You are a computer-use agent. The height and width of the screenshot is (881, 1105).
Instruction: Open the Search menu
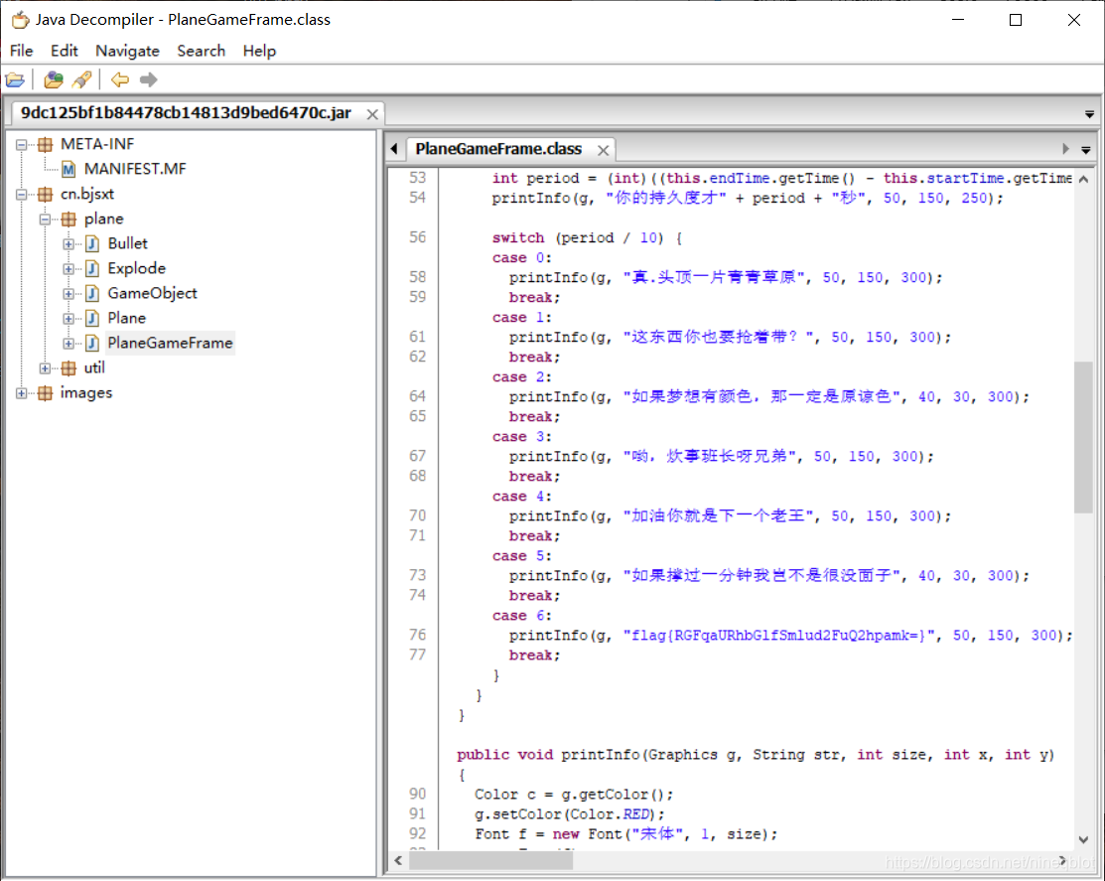pyautogui.click(x=201, y=51)
